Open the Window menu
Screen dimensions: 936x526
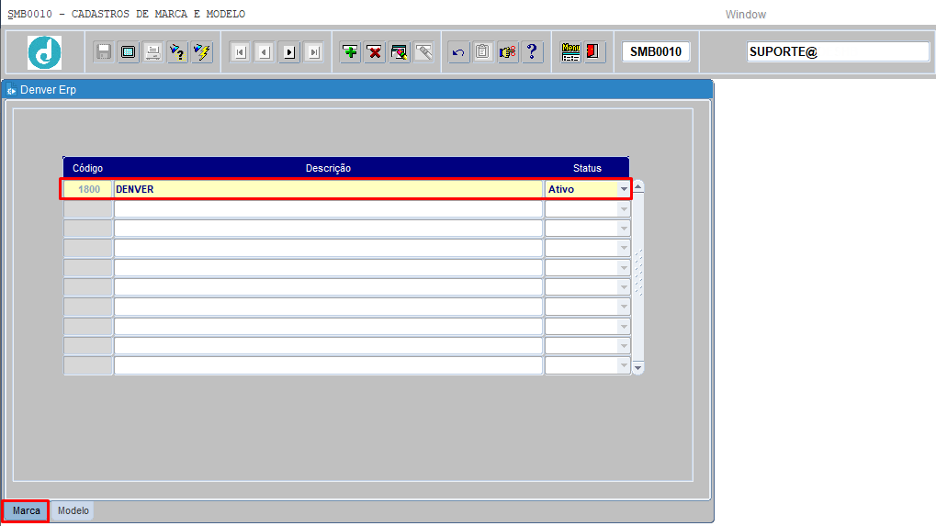click(x=746, y=15)
